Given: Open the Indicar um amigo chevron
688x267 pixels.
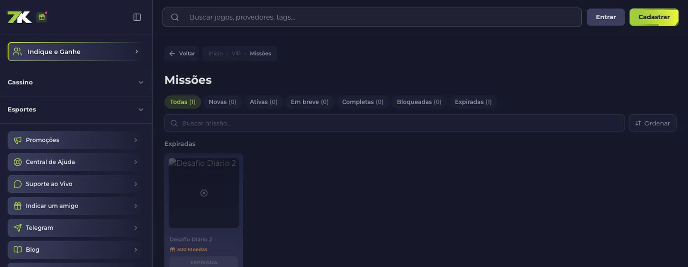Looking at the screenshot, I should click(x=136, y=206).
